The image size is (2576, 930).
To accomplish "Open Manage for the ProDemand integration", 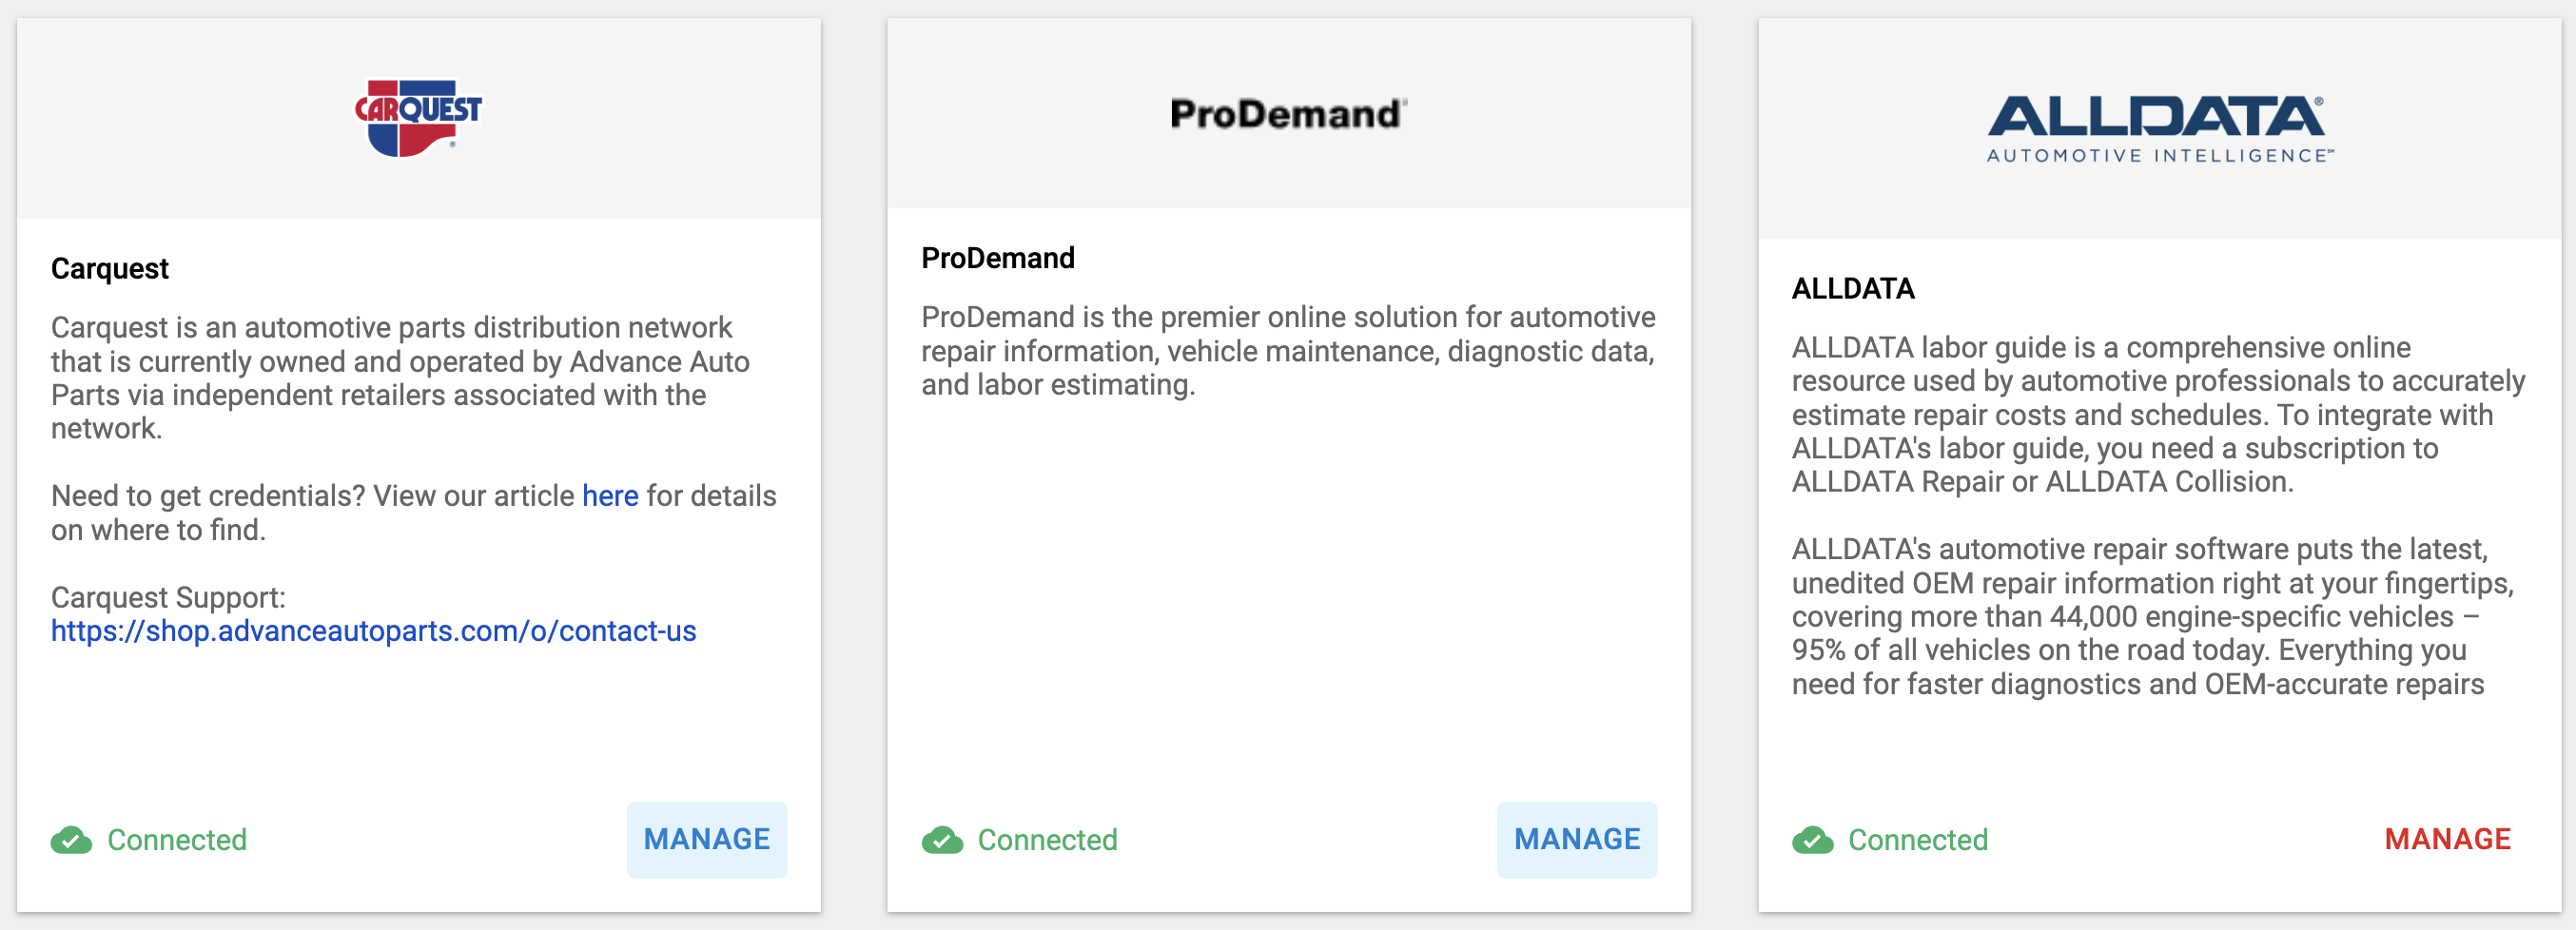I will 1577,839.
